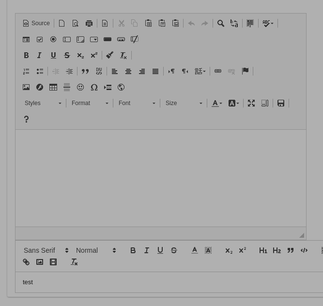This screenshot has width=323, height=306.
Task: Toggle Maximize editor icon
Action: [251, 103]
